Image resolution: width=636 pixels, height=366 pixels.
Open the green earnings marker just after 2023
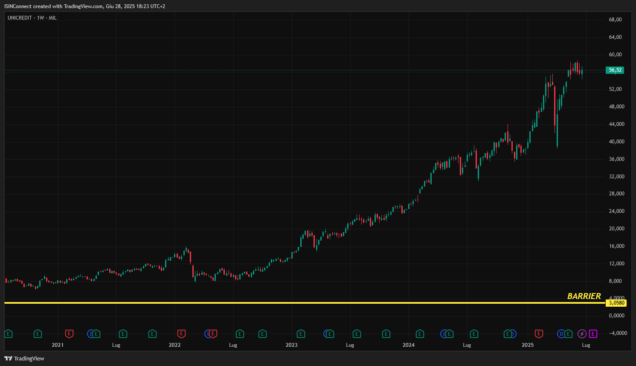click(x=301, y=334)
